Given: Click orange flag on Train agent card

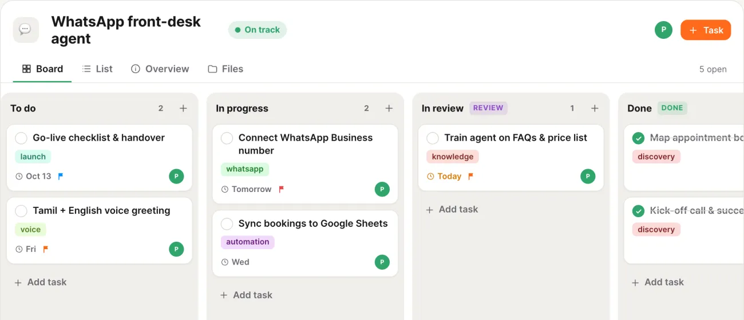Looking at the screenshot, I should coord(470,176).
